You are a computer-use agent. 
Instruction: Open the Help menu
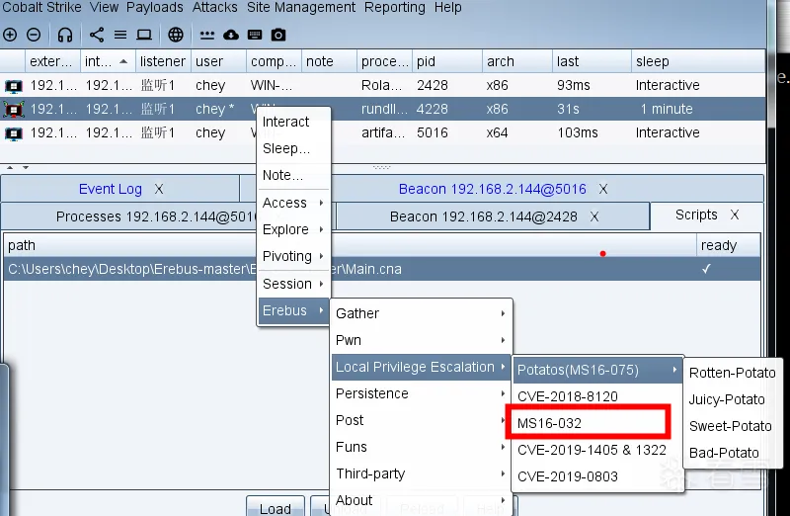pos(448,7)
